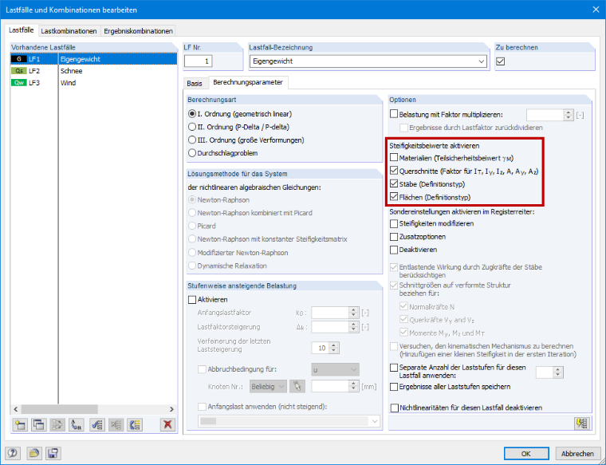
Task: Select I. Ordnung (geometrisch linear)
Action: [x=192, y=114]
